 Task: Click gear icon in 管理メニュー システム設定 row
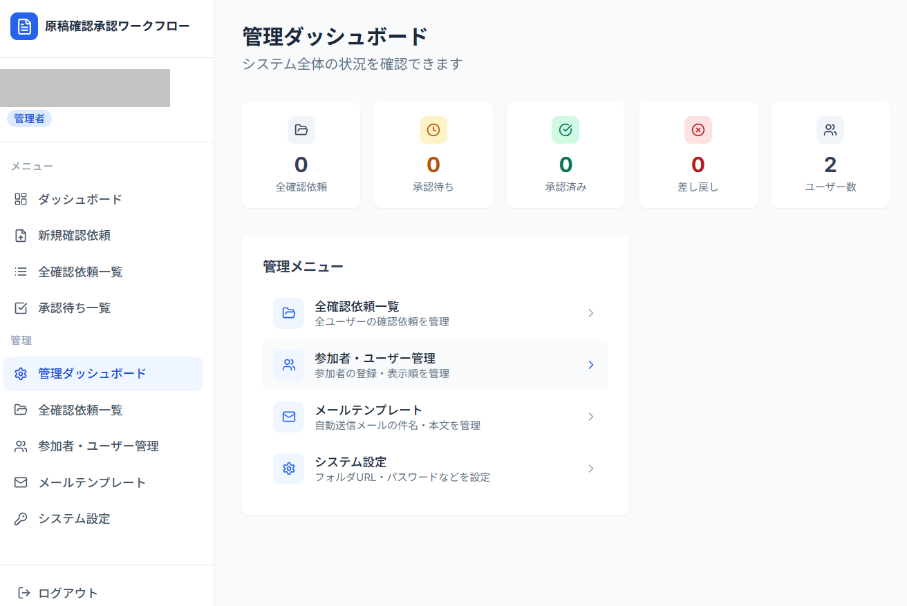[x=289, y=468]
